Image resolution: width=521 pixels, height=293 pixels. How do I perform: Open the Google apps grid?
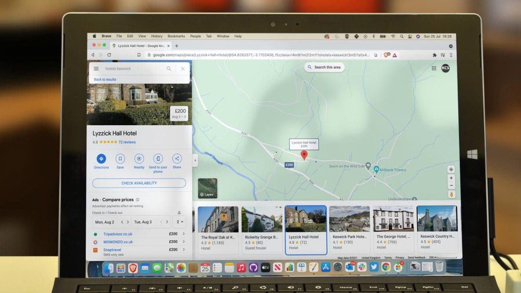pos(434,68)
